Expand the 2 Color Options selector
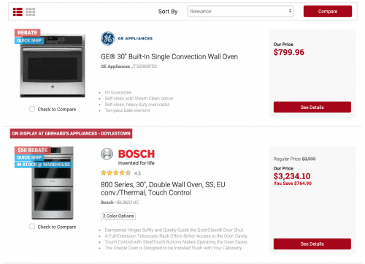This screenshot has height=264, width=365. 118,216
